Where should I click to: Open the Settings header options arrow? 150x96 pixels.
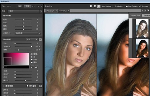pos(41,6)
